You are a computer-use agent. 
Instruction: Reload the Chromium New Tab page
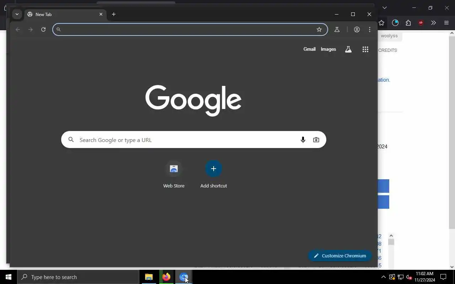tap(43, 29)
